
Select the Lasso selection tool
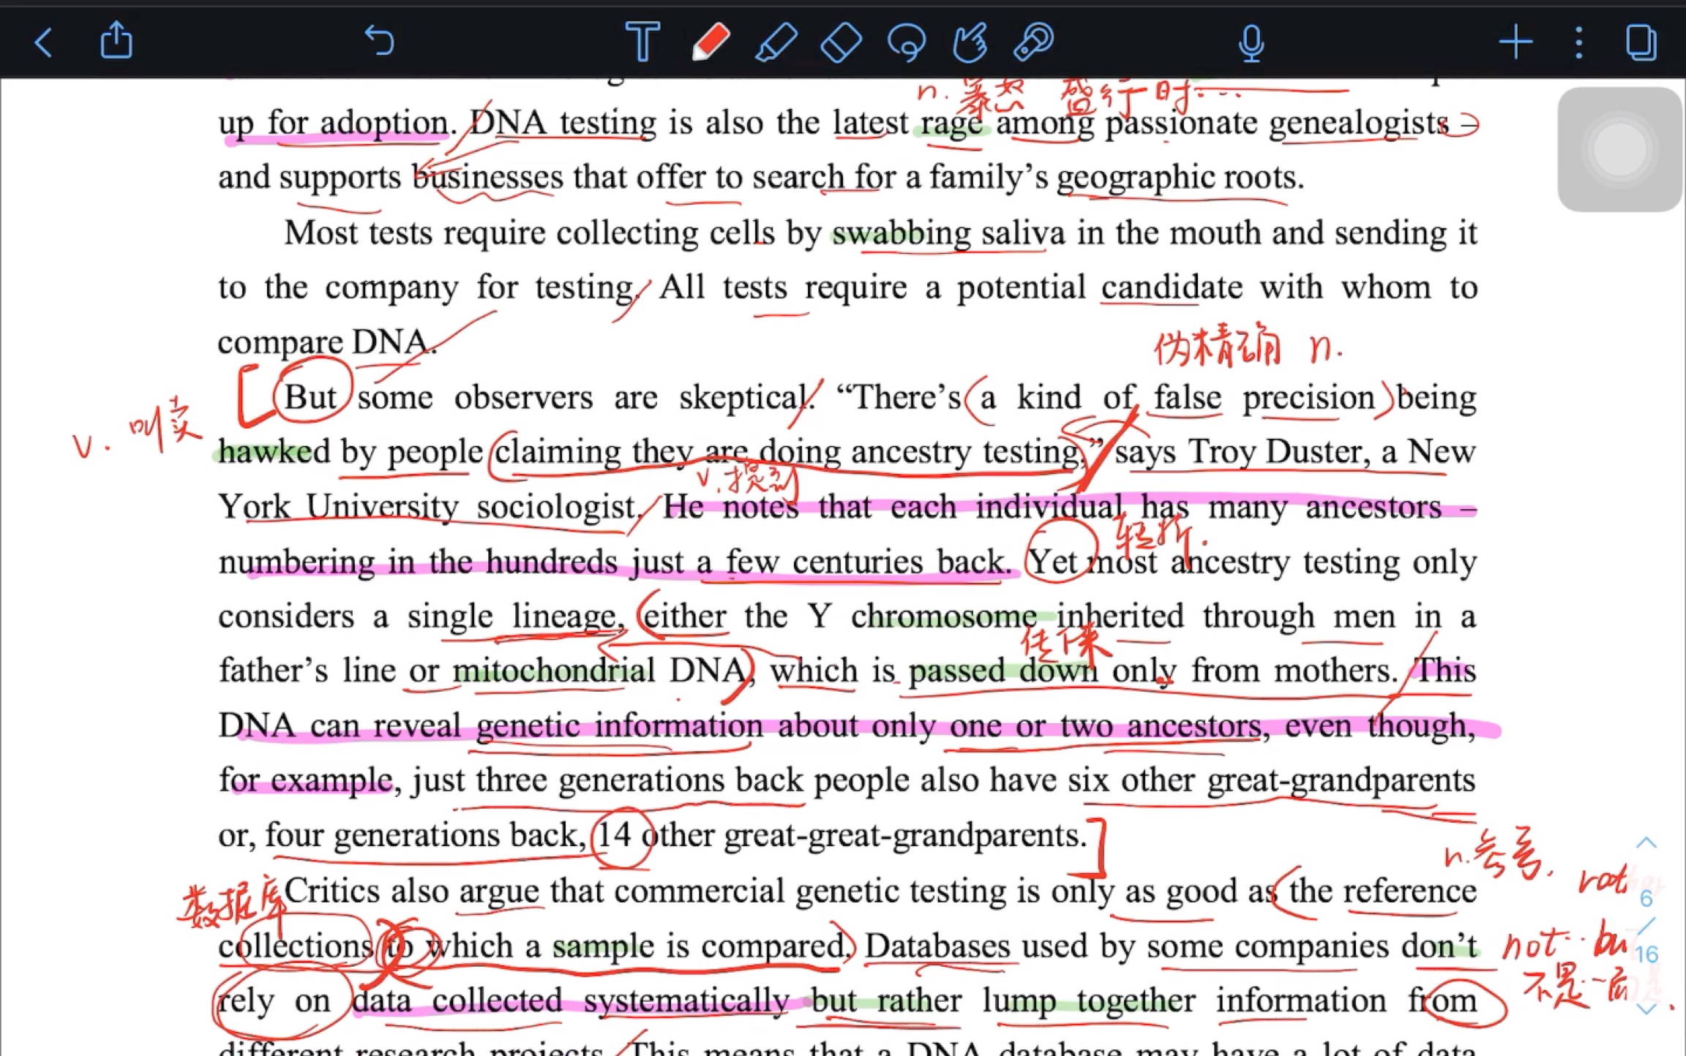pos(907,42)
